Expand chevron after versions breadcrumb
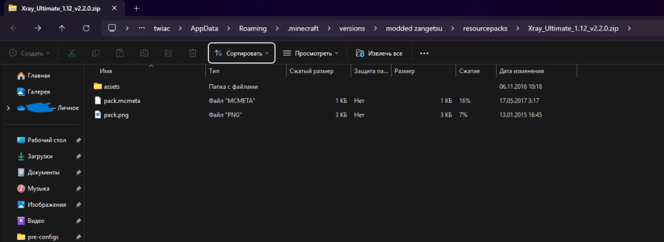The width and height of the screenshot is (664, 242). click(x=374, y=29)
